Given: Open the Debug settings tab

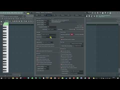Looking at the screenshot, I should pos(77,15).
